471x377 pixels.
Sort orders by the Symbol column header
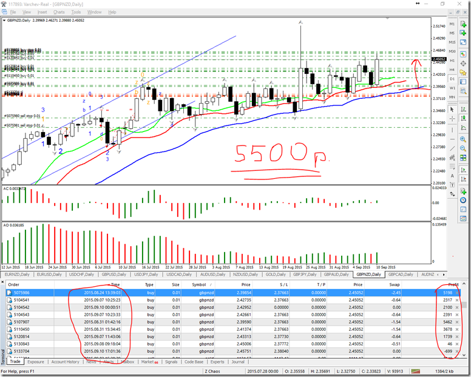(198, 285)
